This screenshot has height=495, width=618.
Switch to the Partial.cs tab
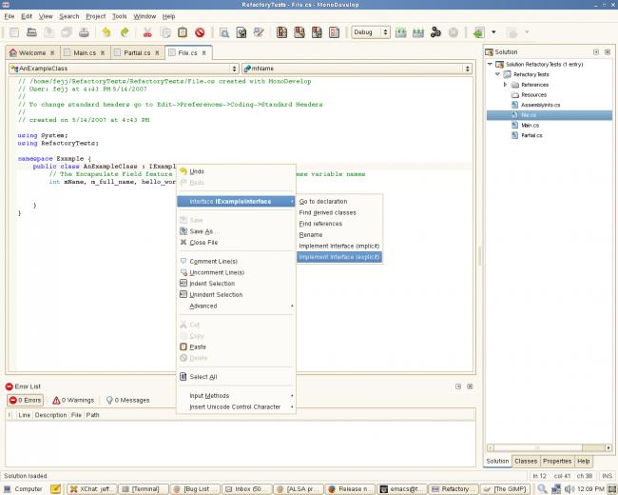[x=137, y=53]
